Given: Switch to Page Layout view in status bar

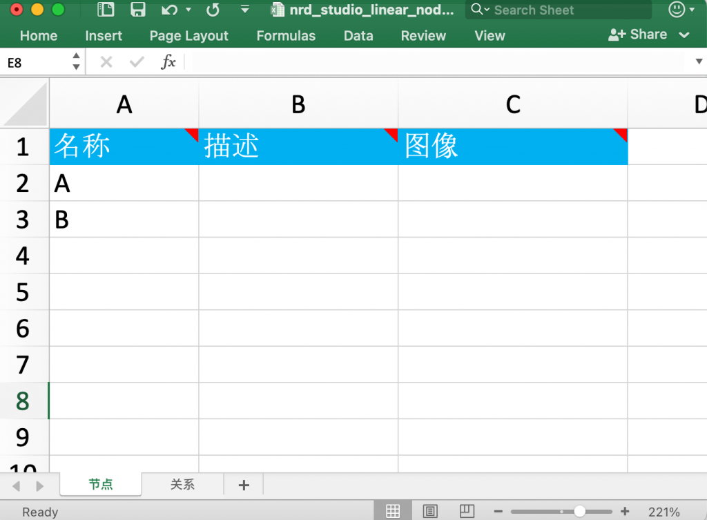Looking at the screenshot, I should [430, 511].
